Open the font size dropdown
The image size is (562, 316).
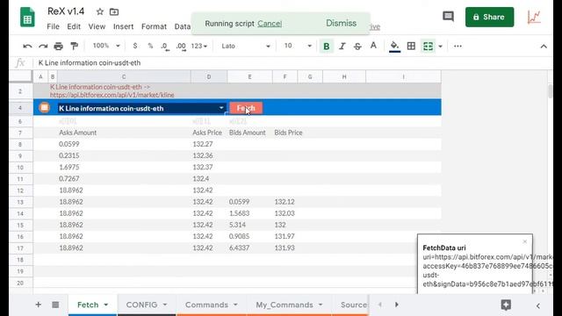pos(298,46)
